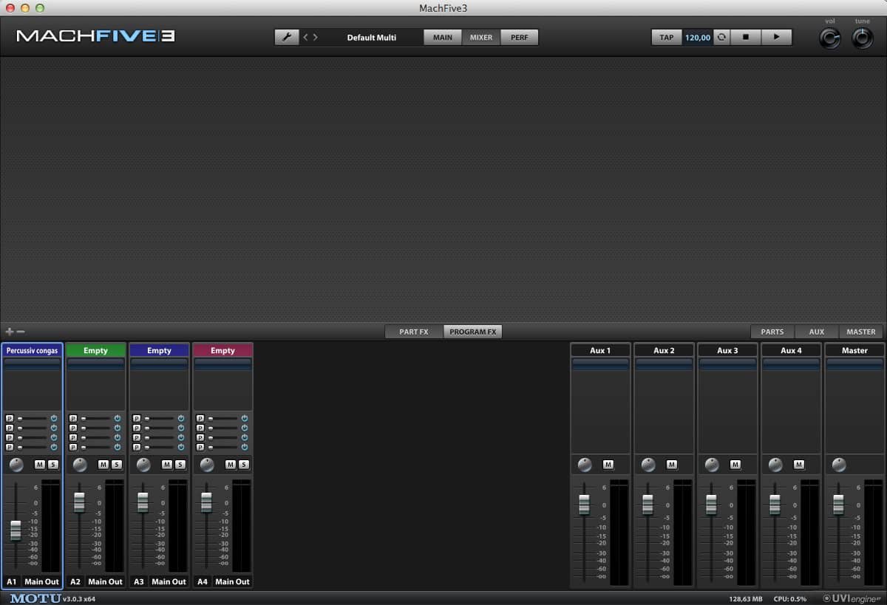Select the PART FX tab
This screenshot has height=605, width=887.
(x=414, y=332)
